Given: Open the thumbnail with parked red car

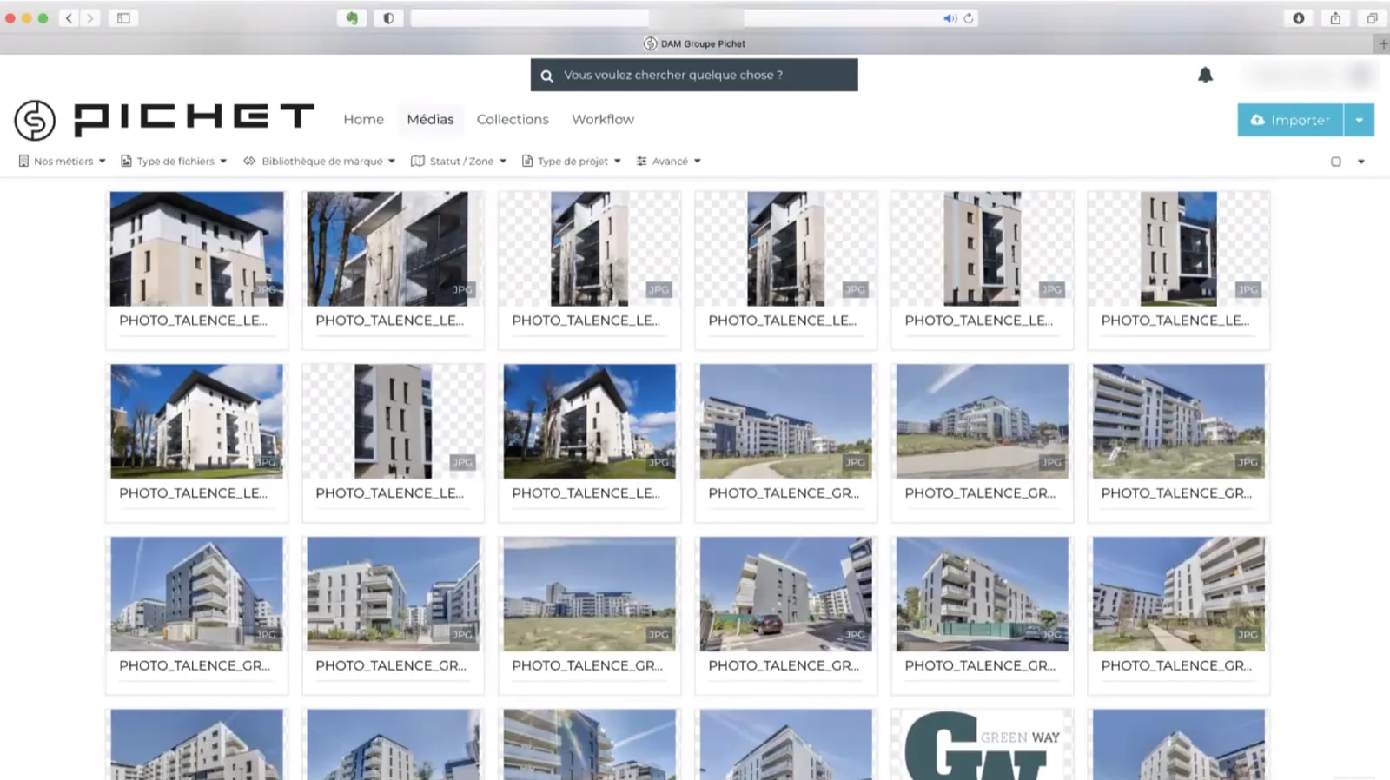Looking at the screenshot, I should 785,594.
